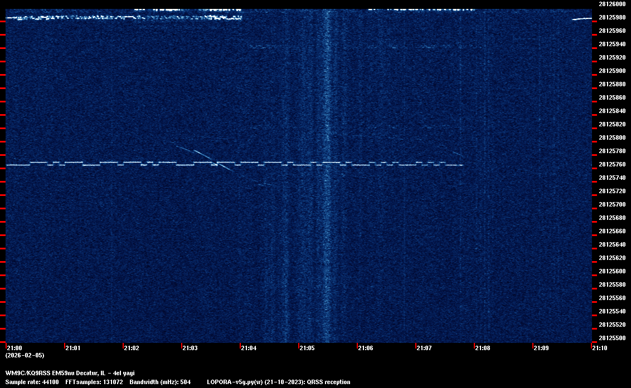Viewport: 631px width, 388px height.
Task: Click the 28126000 frequency label
Action: pyautogui.click(x=611, y=4)
